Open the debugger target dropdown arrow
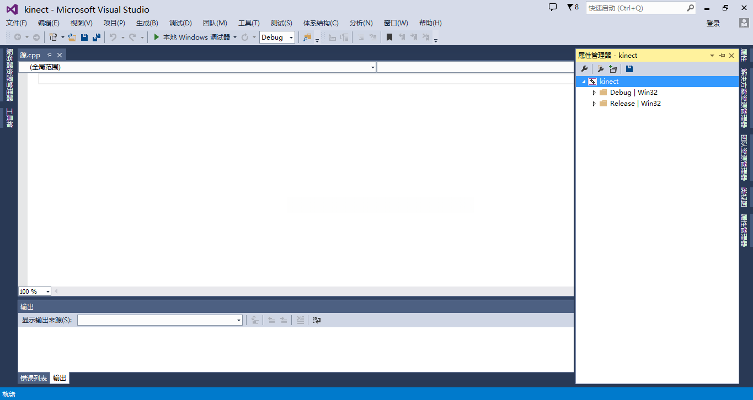This screenshot has width=753, height=400. click(x=235, y=37)
